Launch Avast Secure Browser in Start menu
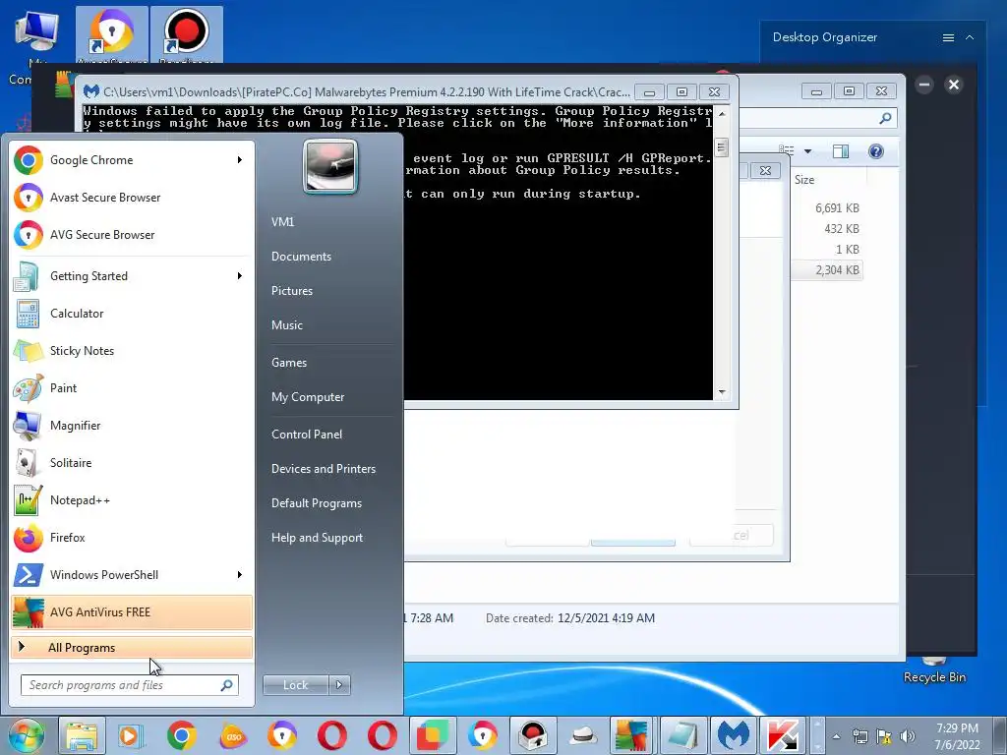The width and height of the screenshot is (1007, 755). pyautogui.click(x=132, y=197)
